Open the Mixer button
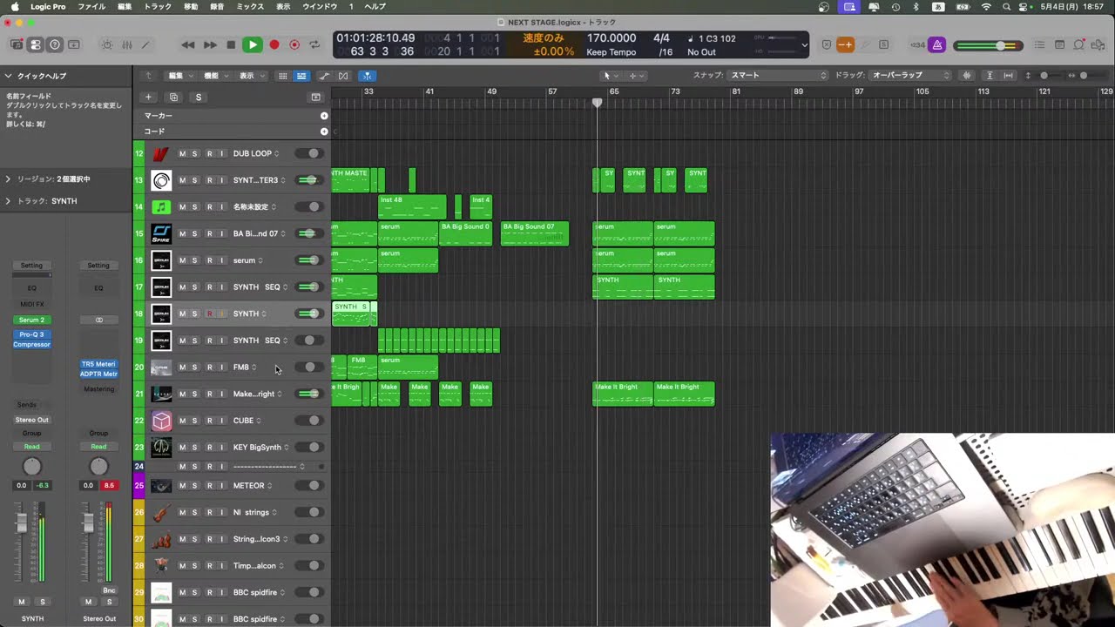Screen dimensions: 1115x627 click(x=126, y=44)
